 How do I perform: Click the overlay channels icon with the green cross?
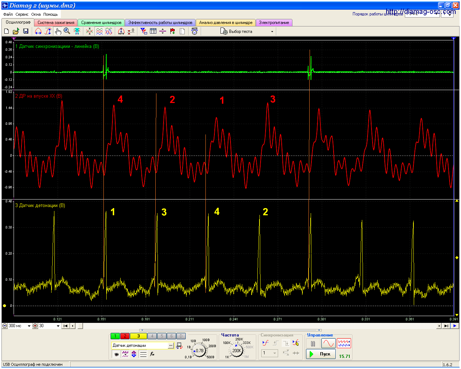89,31
